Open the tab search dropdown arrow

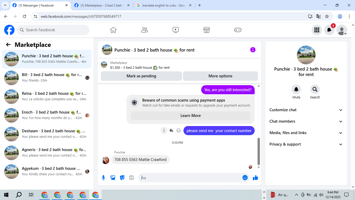(5, 5)
